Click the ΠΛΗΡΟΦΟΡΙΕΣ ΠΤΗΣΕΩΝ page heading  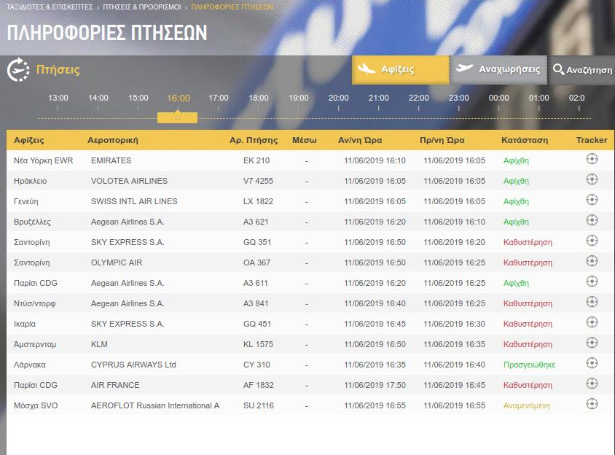107,33
